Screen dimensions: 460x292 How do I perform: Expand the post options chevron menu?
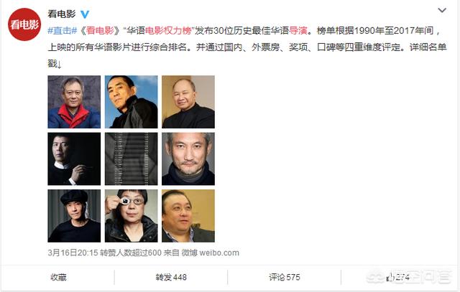pos(442,11)
